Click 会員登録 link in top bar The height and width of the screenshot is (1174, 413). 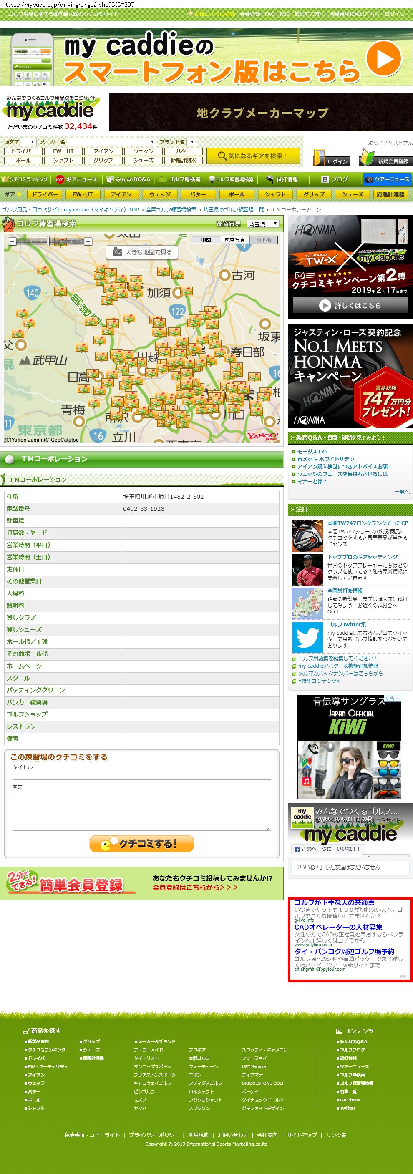(250, 14)
